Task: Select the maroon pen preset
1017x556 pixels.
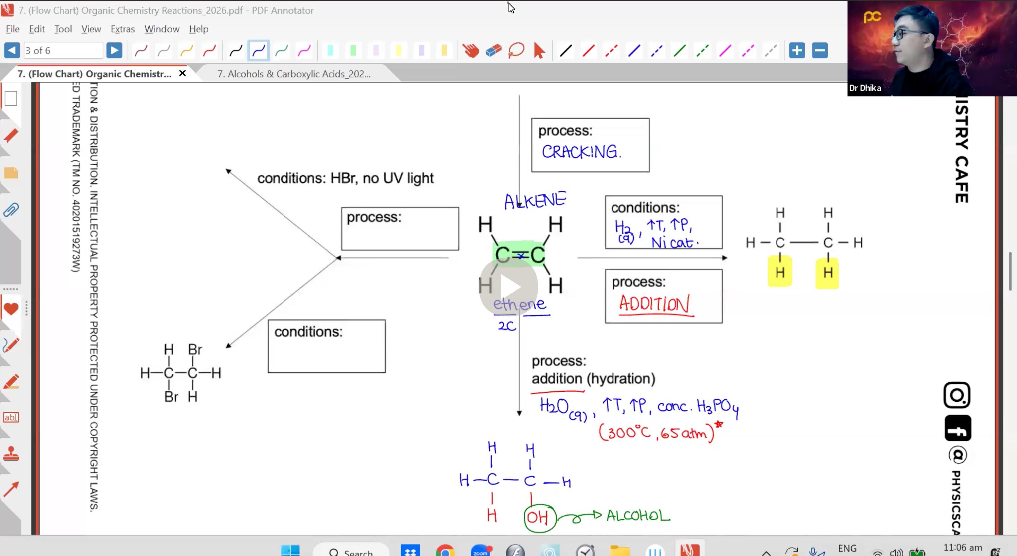Action: [x=141, y=50]
